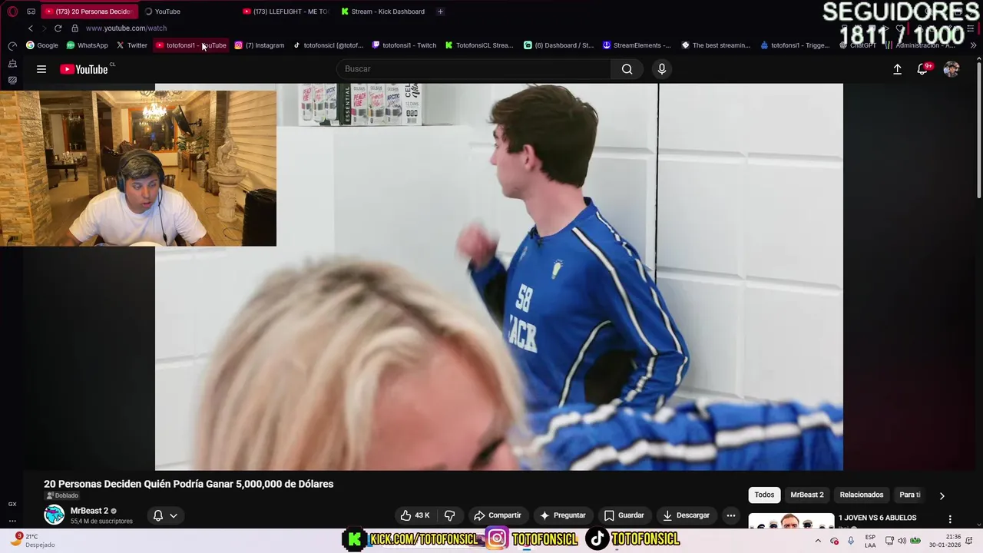
Task: Open the TotofonsiCL Stream Kick bookmark
Action: coord(479,45)
